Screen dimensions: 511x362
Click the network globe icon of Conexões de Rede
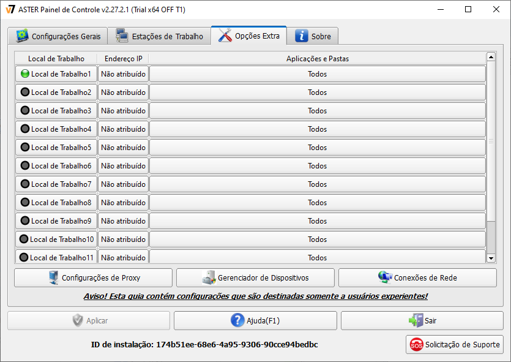pos(385,277)
